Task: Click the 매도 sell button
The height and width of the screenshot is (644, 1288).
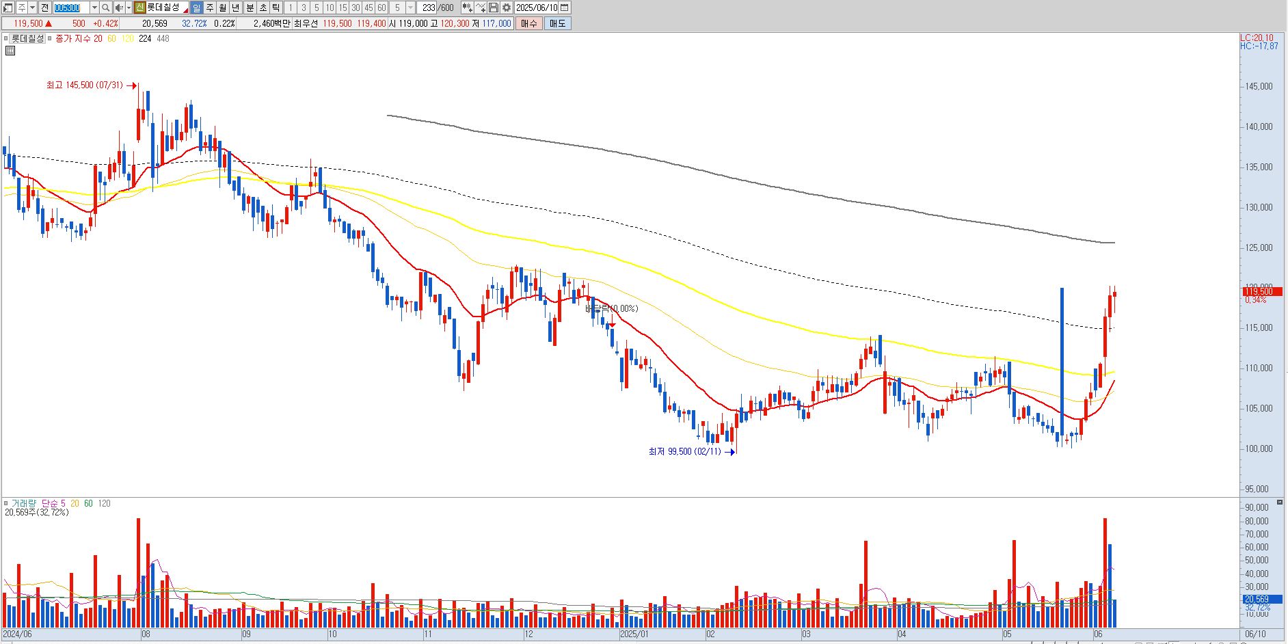Action: pos(557,23)
